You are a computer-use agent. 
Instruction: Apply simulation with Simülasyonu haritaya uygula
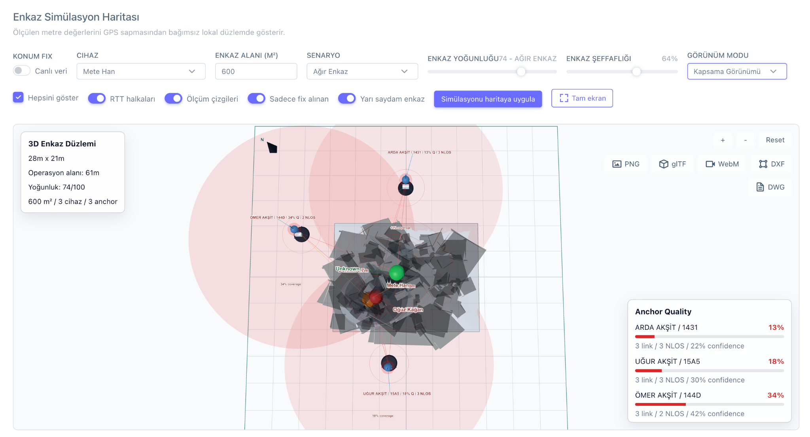coord(488,99)
